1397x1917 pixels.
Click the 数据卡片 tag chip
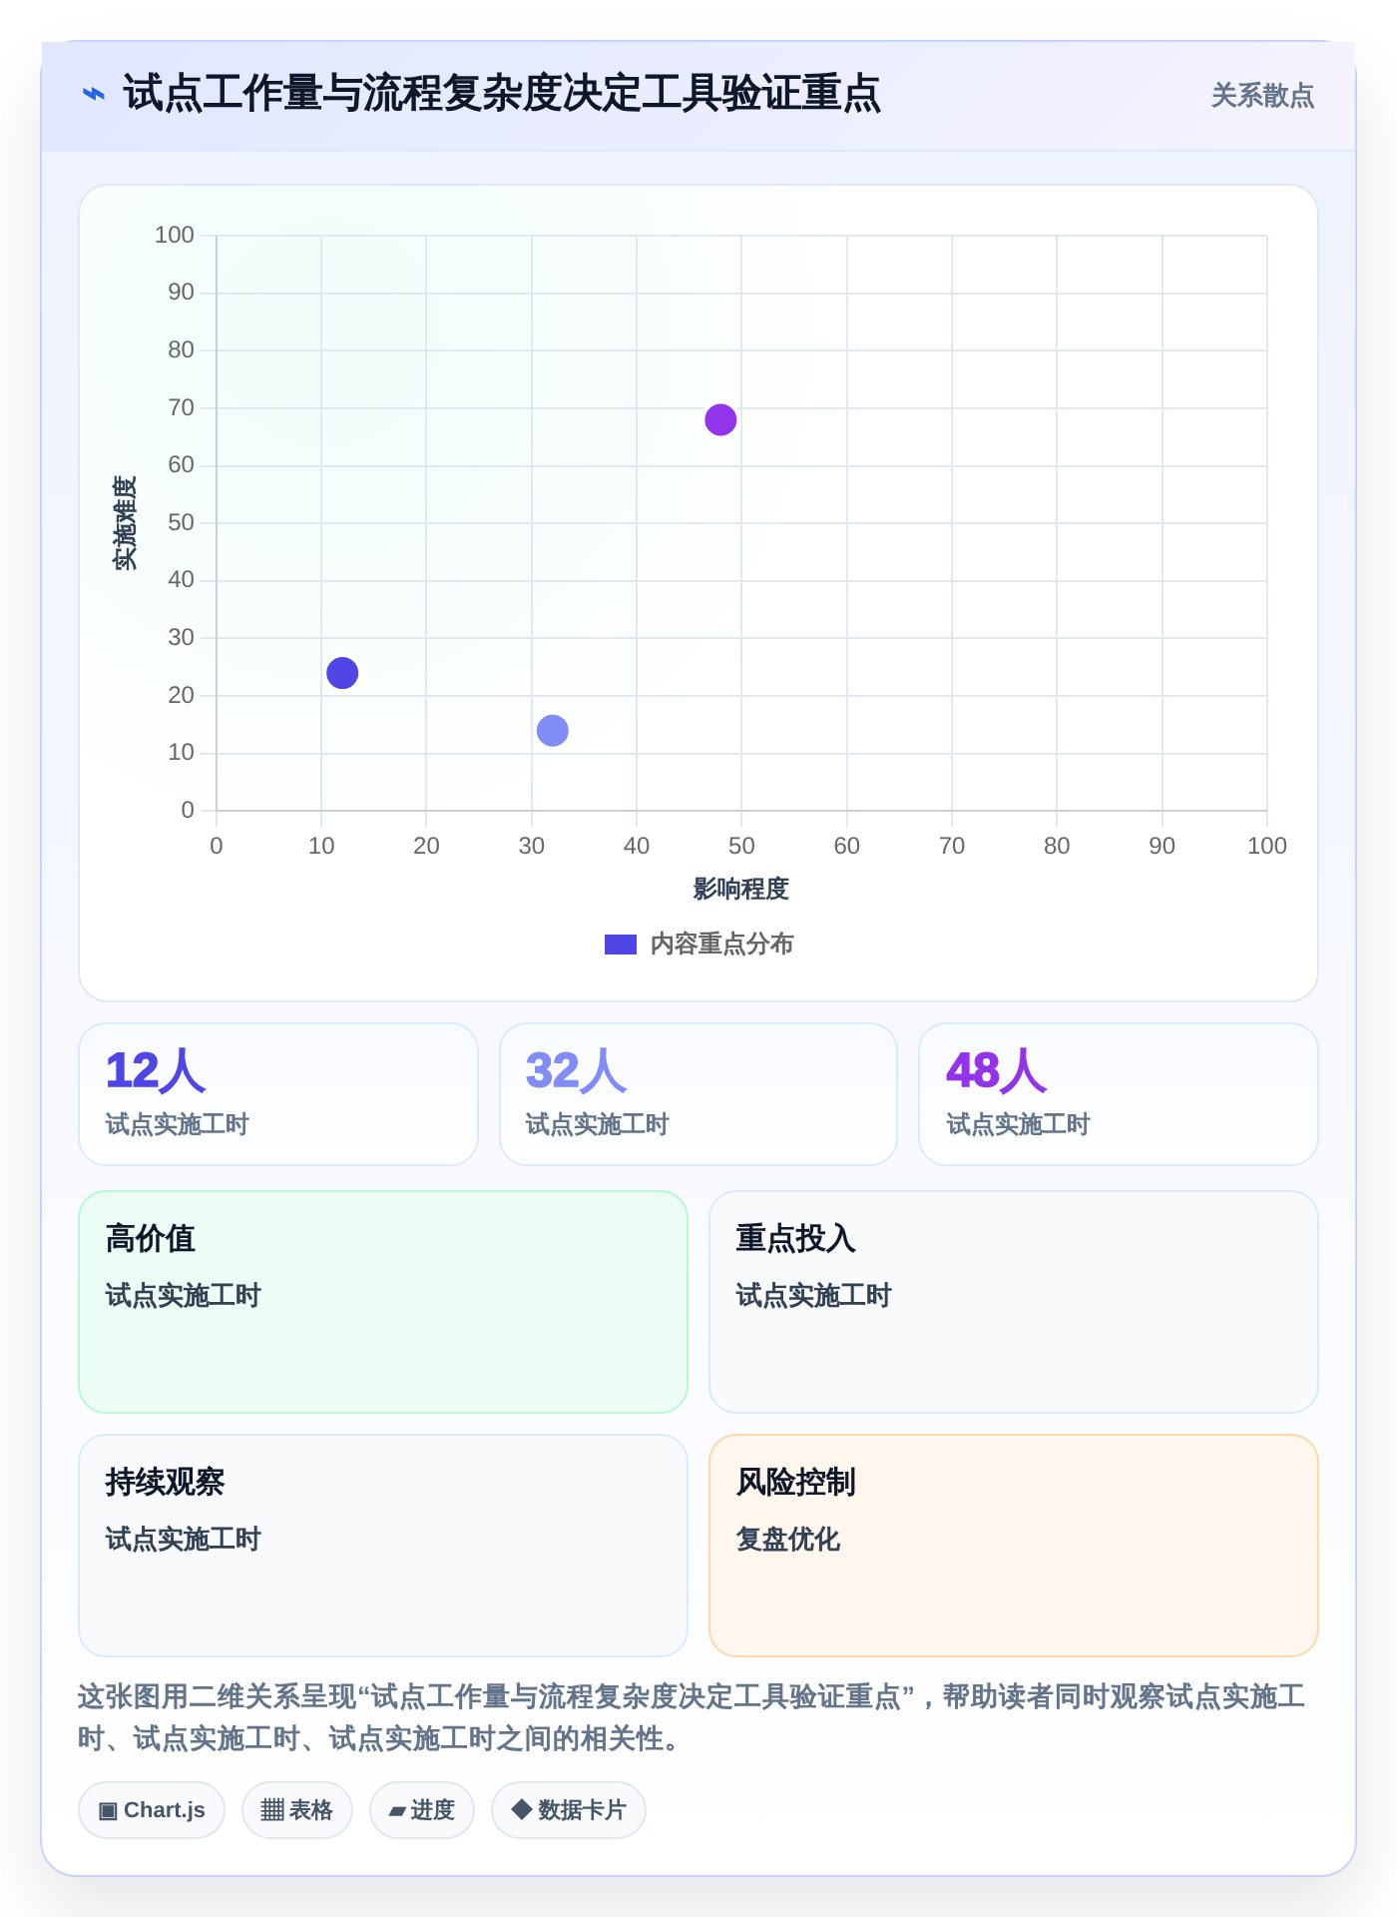[569, 1810]
